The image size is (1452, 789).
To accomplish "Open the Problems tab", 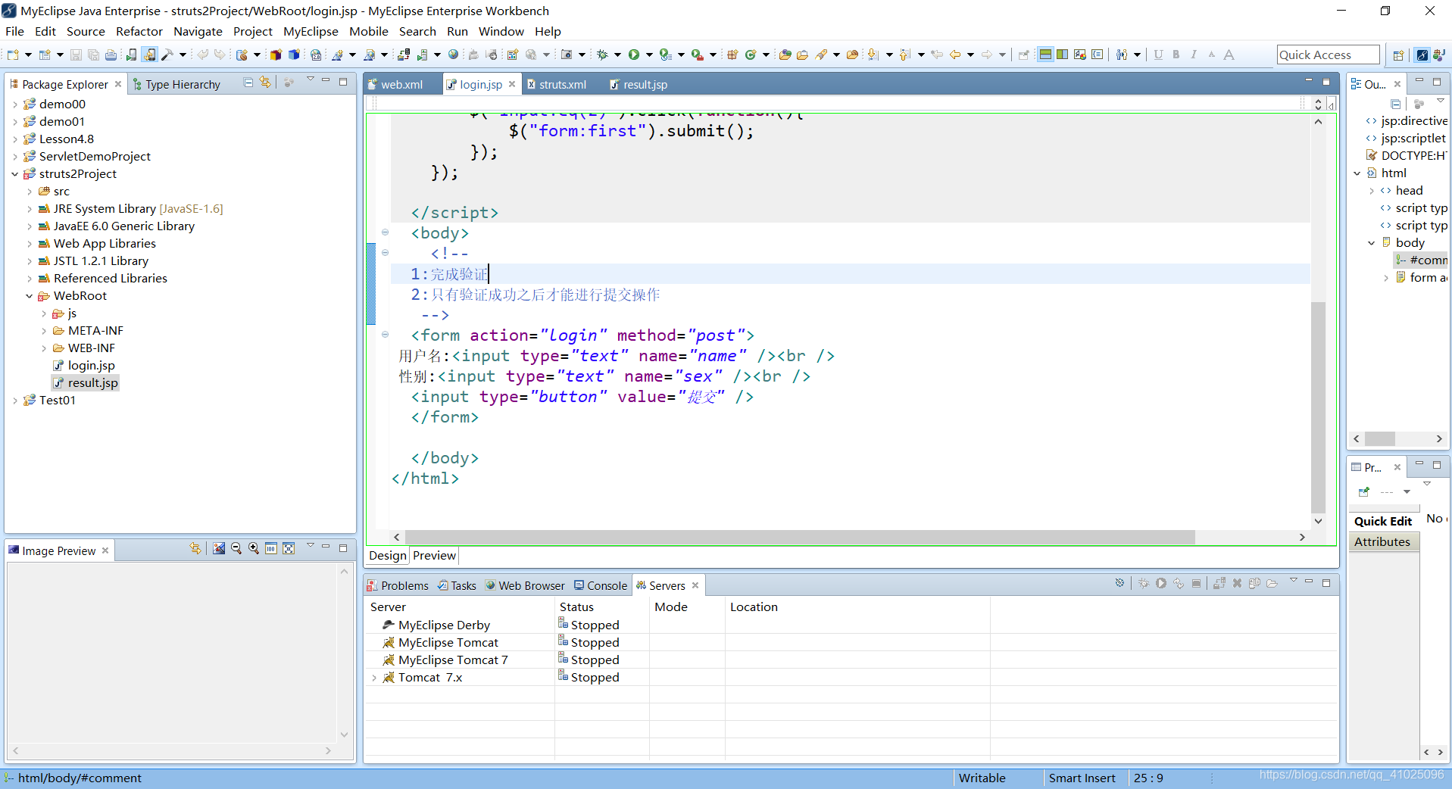I will [x=398, y=585].
